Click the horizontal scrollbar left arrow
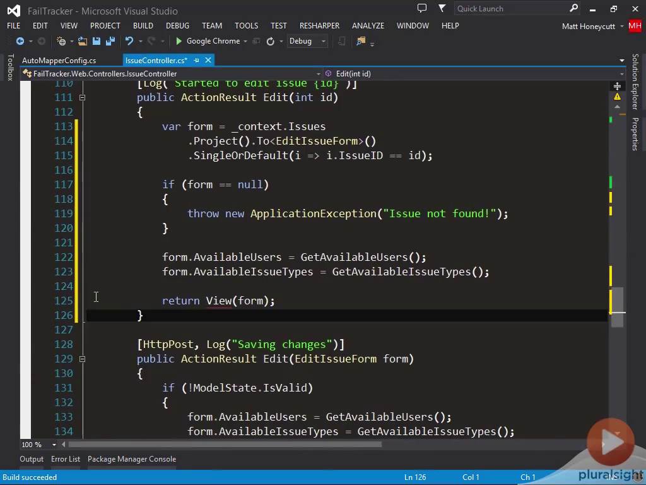The image size is (646, 485). 64,445
